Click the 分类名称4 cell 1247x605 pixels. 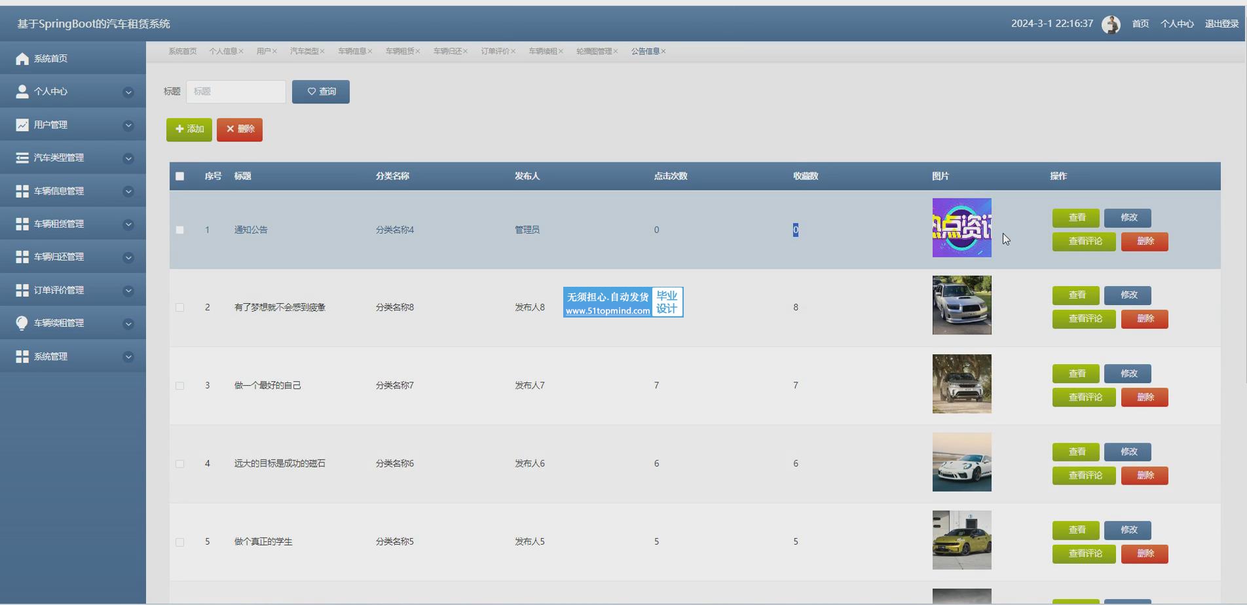coord(395,230)
